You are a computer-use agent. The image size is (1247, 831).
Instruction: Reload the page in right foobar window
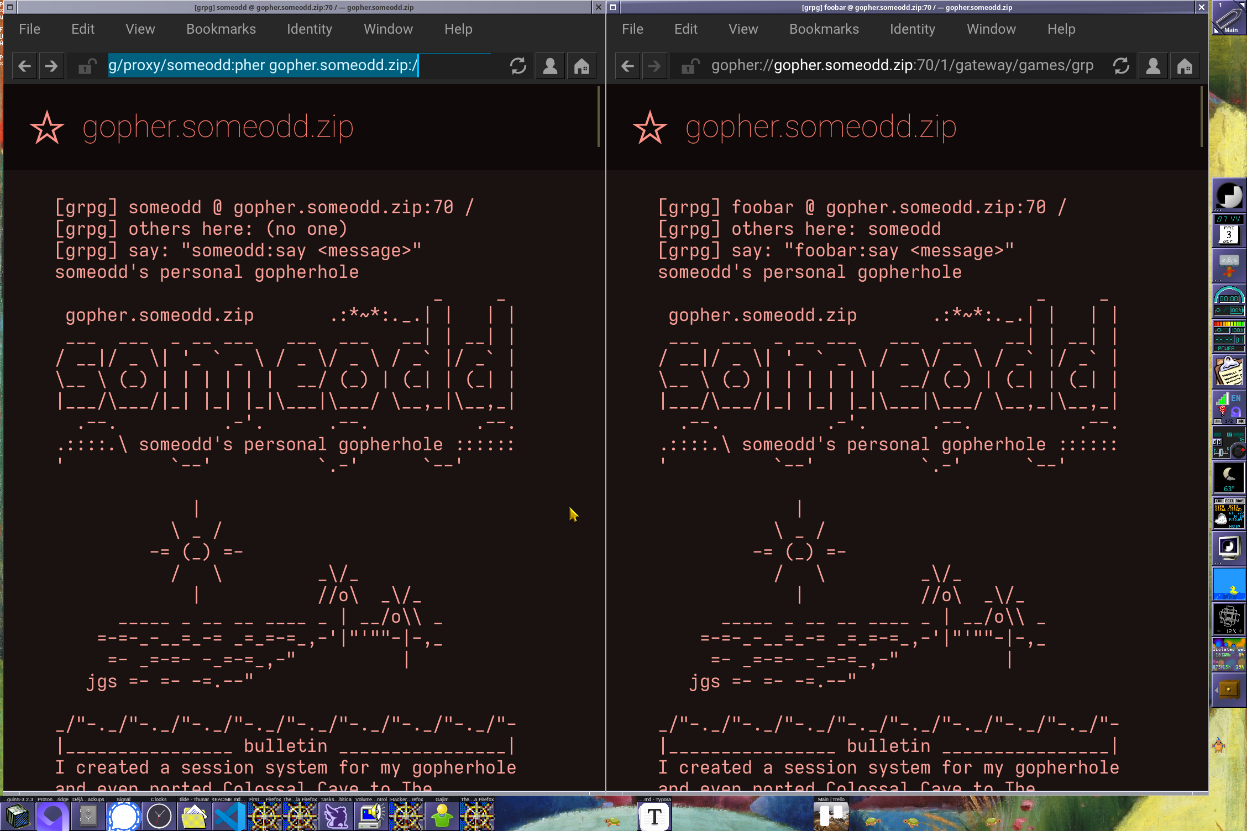pos(1121,66)
